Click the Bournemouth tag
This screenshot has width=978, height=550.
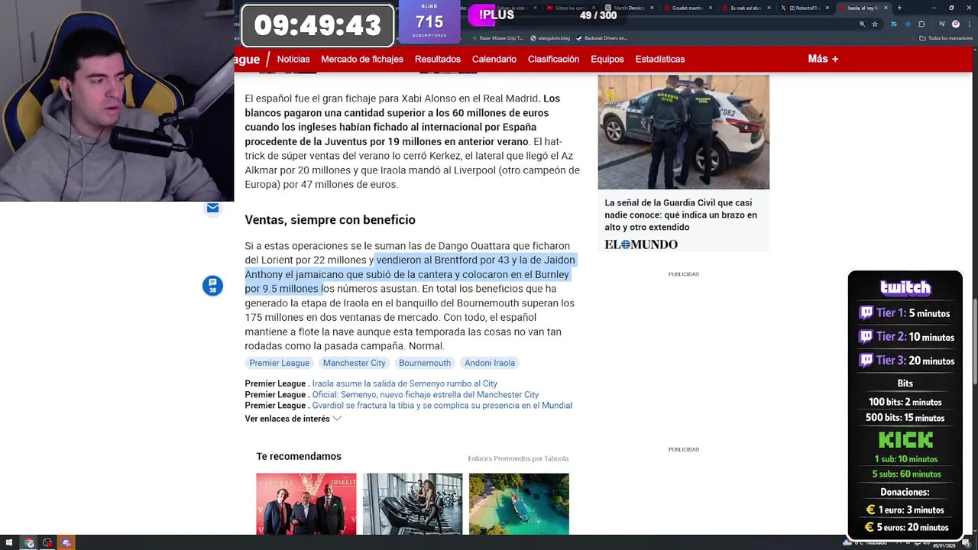(x=425, y=363)
